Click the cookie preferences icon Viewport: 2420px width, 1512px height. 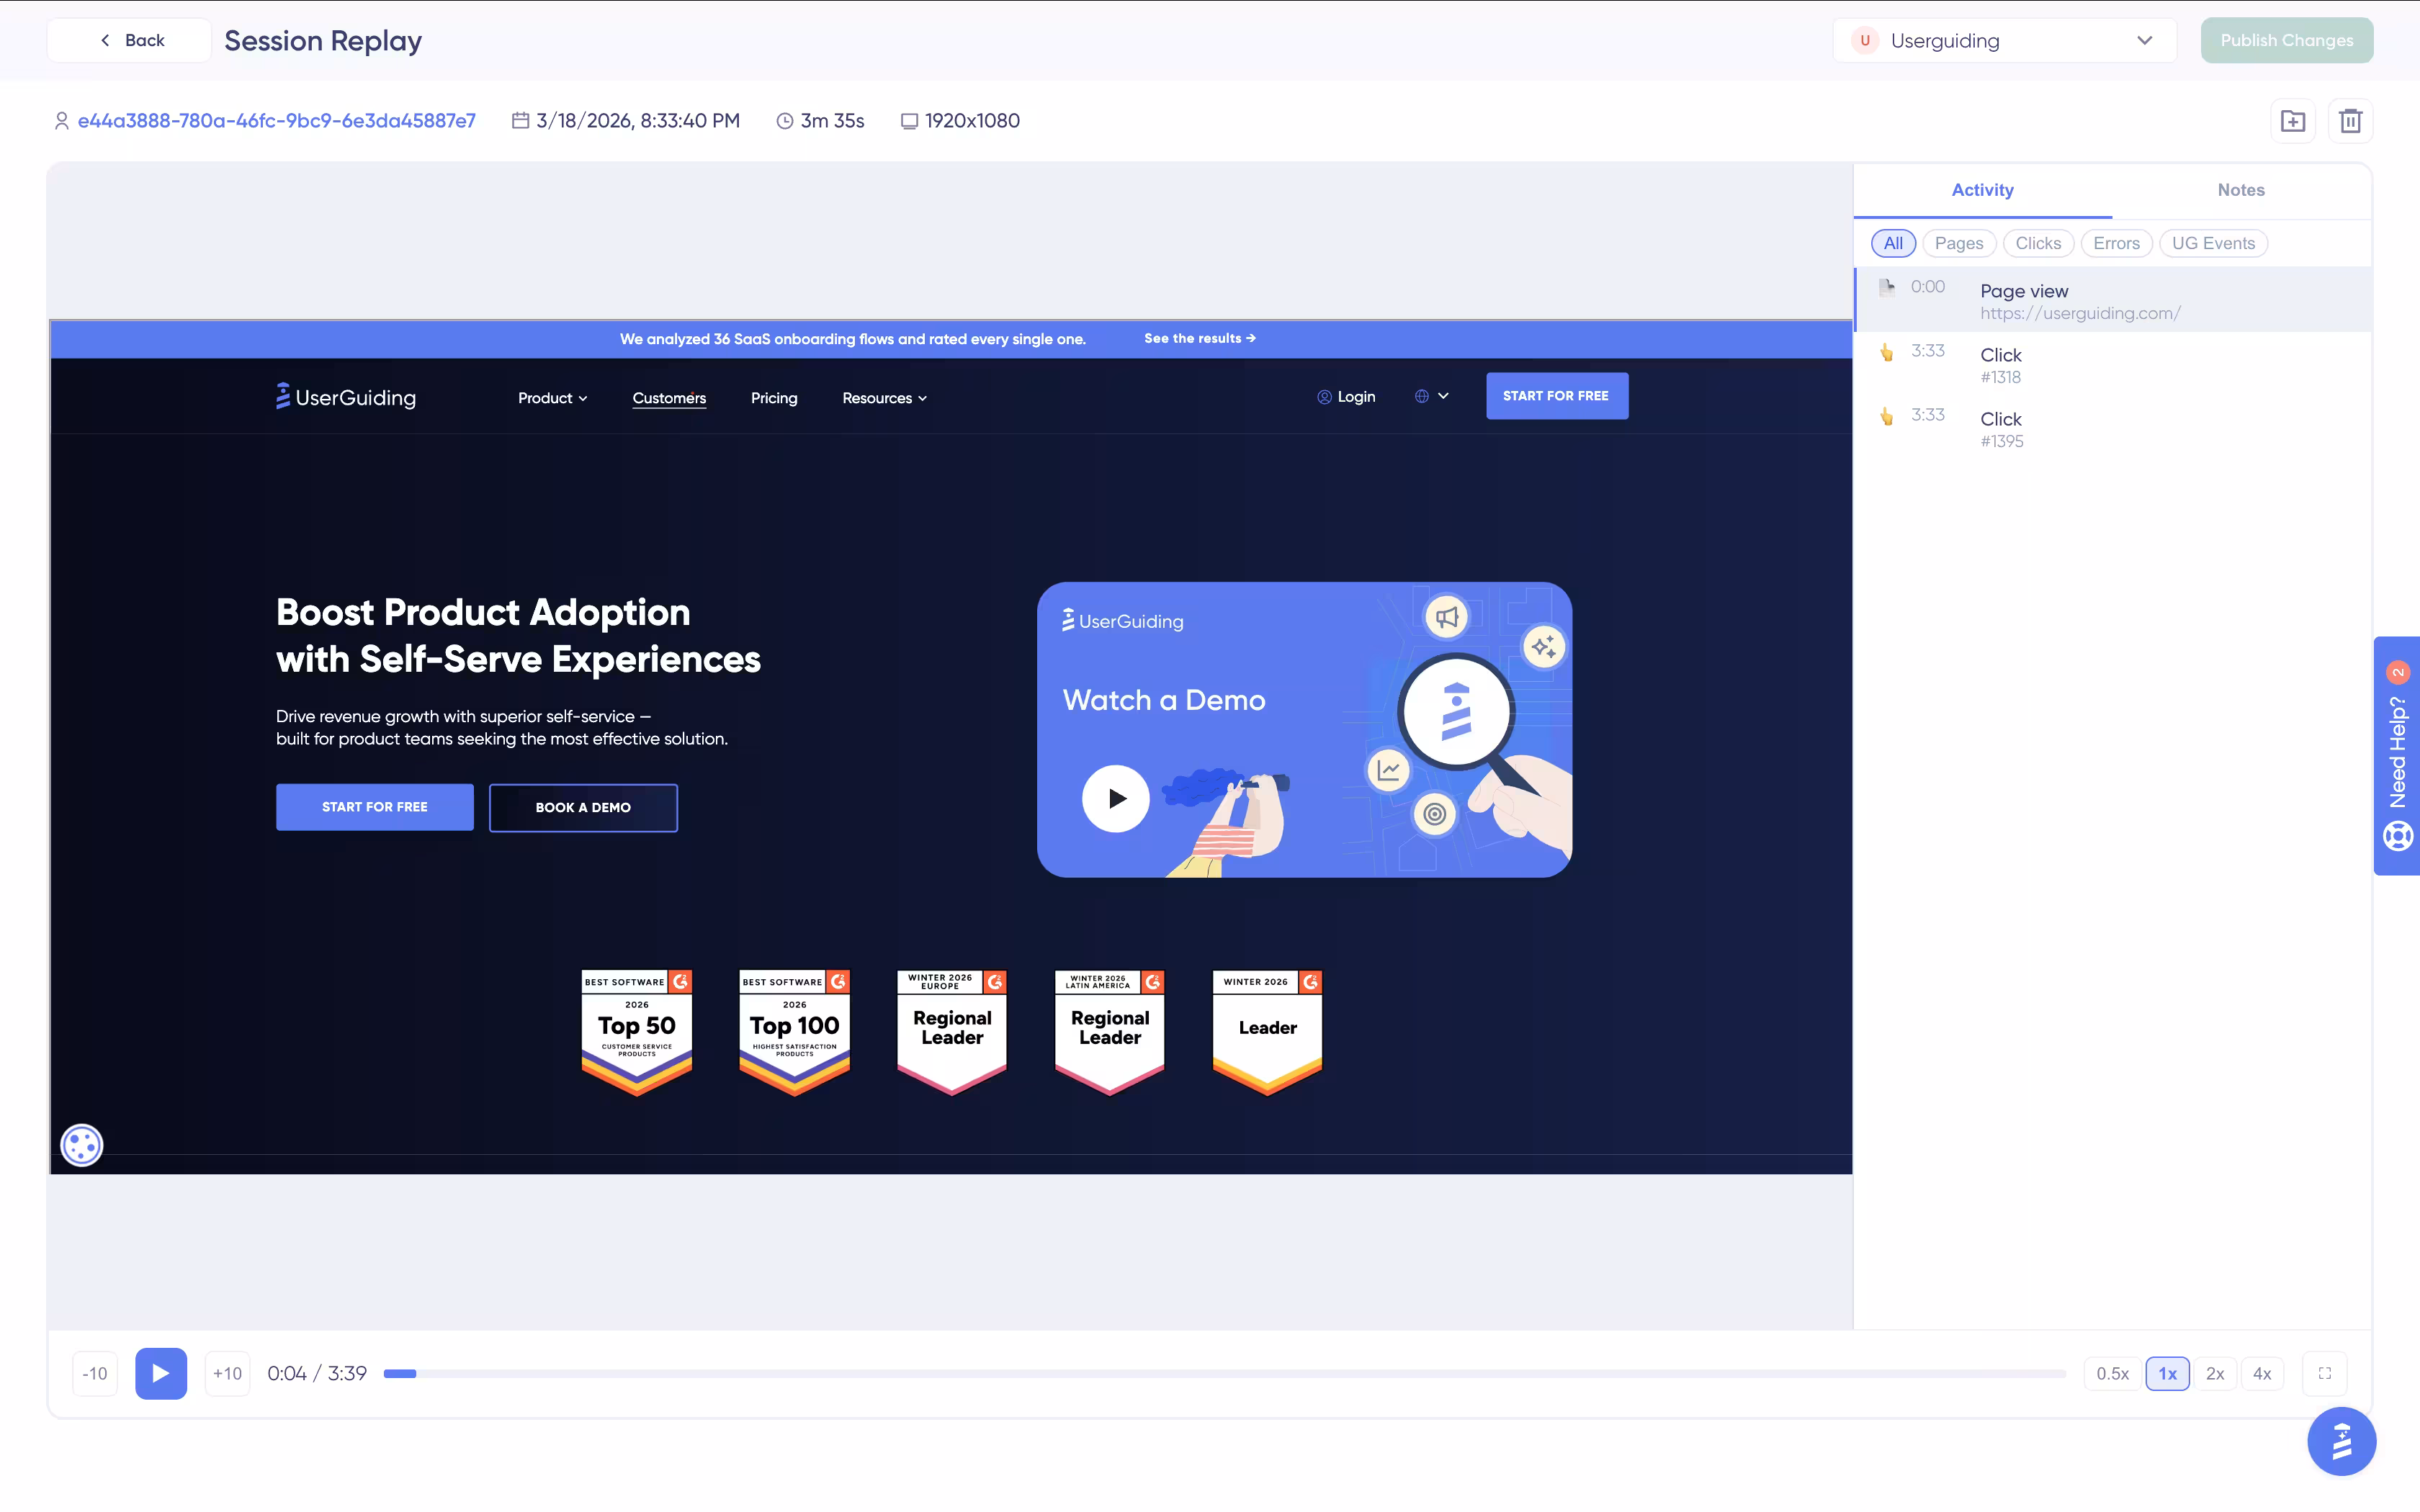(82, 1144)
